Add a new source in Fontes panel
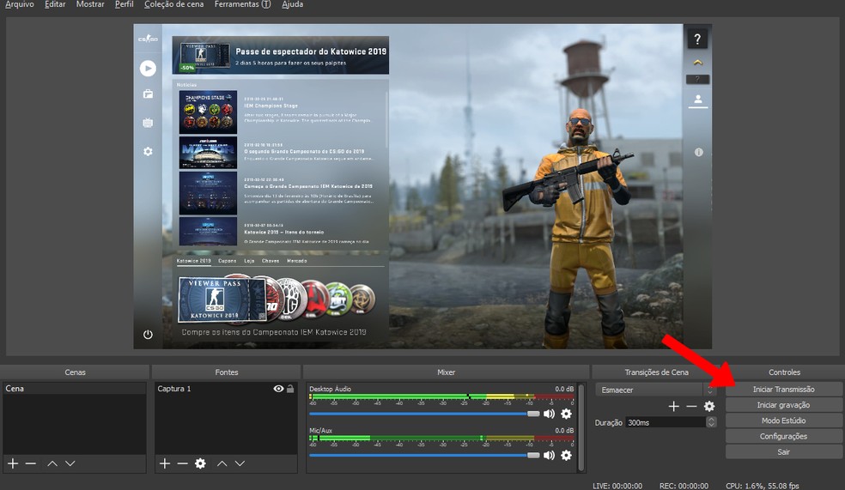Image resolution: width=845 pixels, height=490 pixels. click(165, 463)
